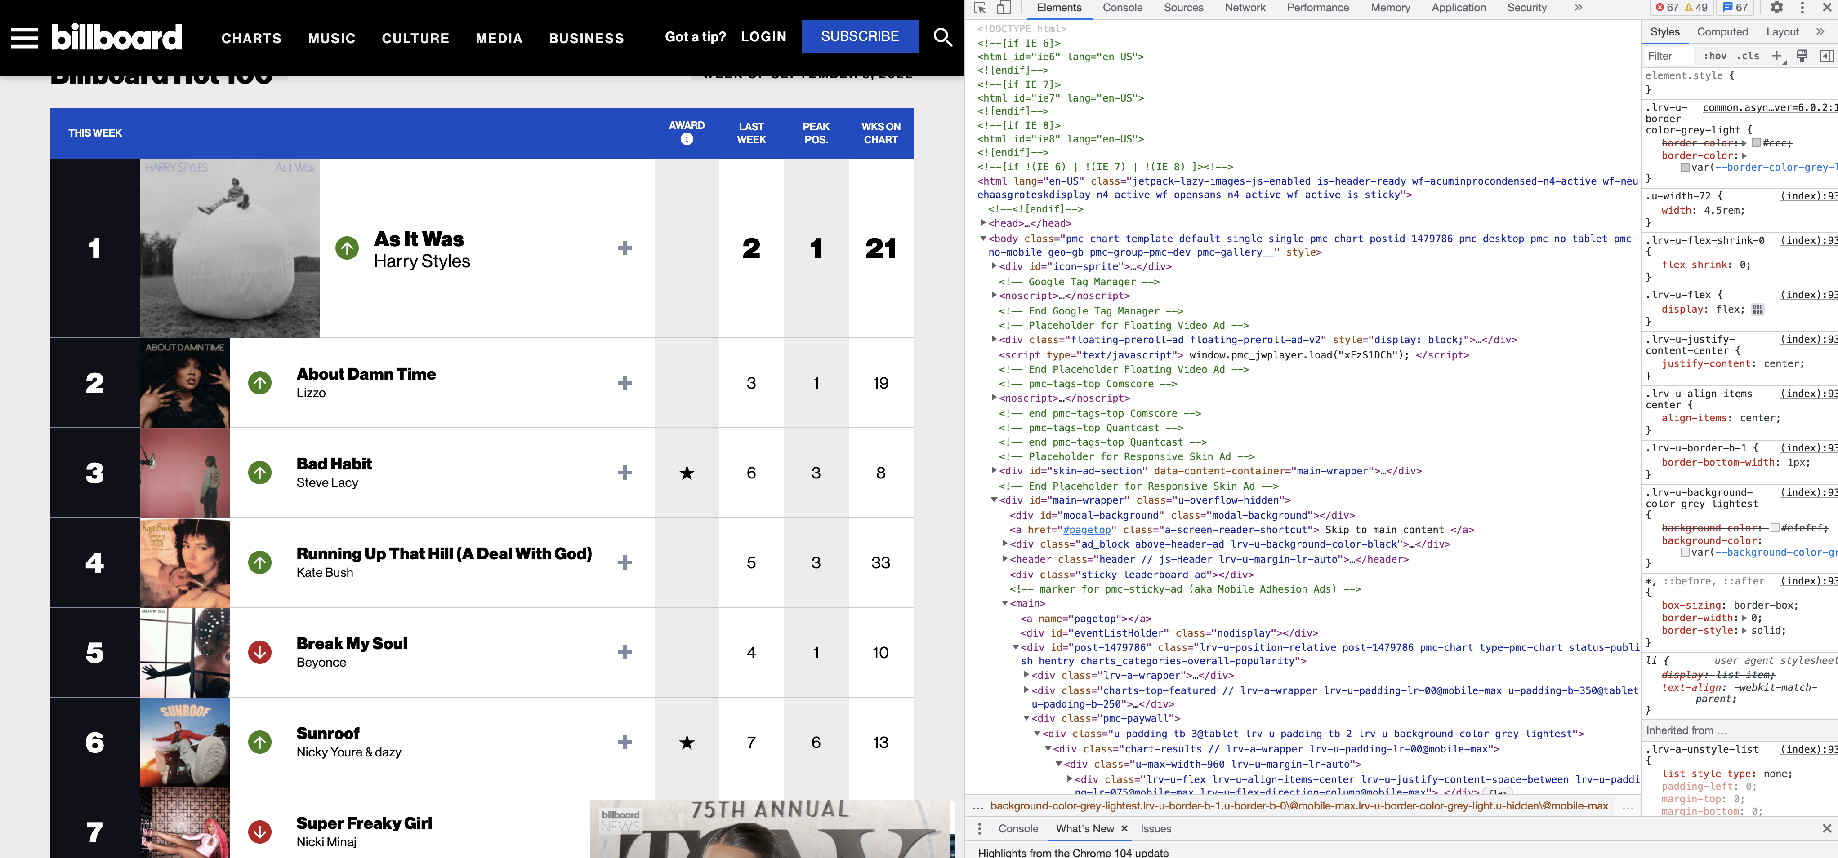Toggle the device toolbar icon in DevTools
Image resolution: width=1838 pixels, height=858 pixels.
[1003, 8]
